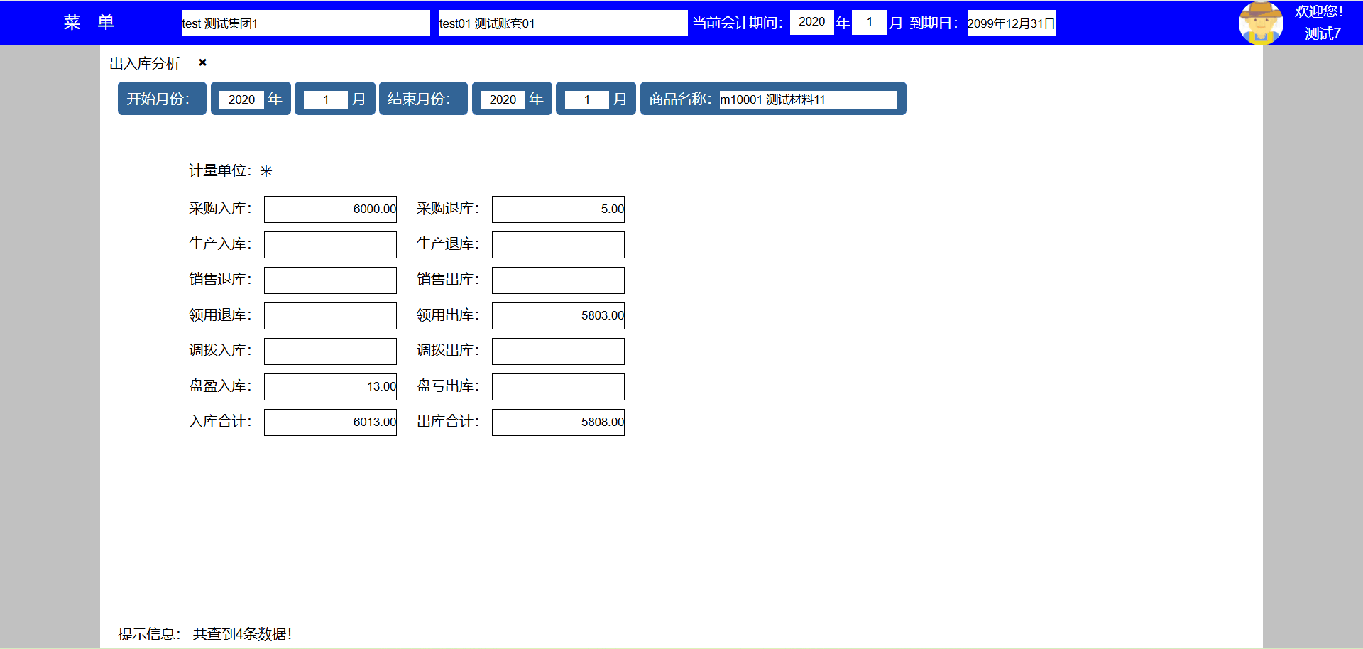Click the start year 2020 field
Viewport: 1363px width, 649px height.
241,99
